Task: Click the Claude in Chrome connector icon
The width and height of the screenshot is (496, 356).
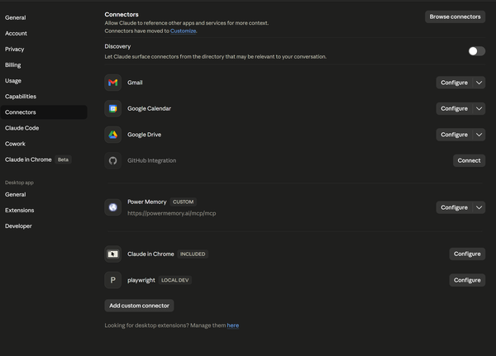Action: point(113,254)
